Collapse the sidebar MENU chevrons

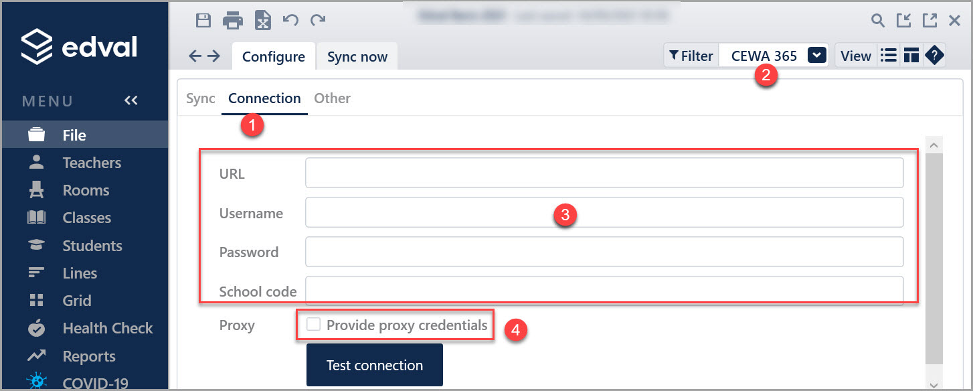[x=131, y=100]
